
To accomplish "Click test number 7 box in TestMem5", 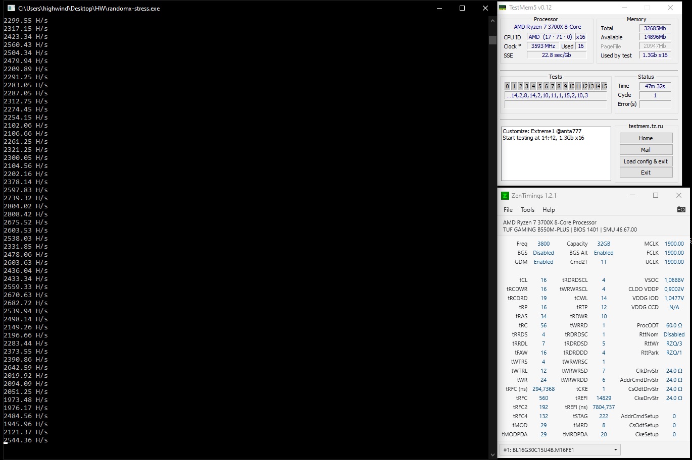I will click(x=553, y=86).
